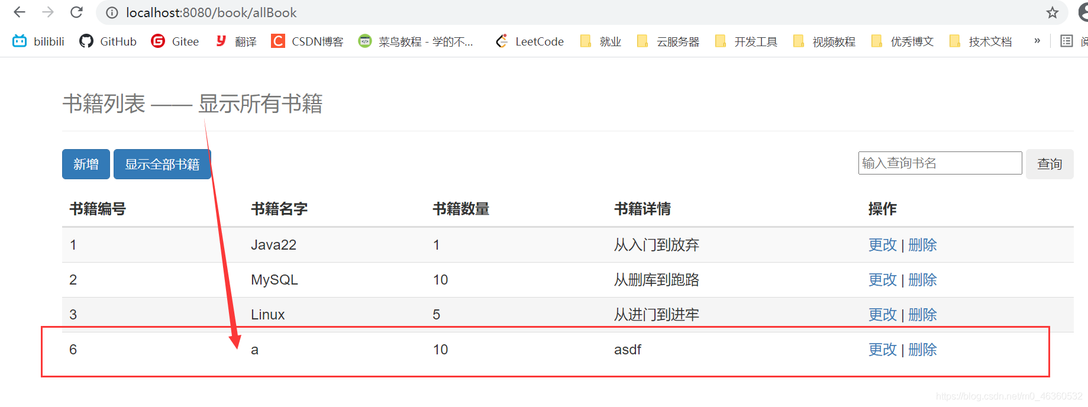The height and width of the screenshot is (407, 1088).
Task: Expand the bookmarks overflow chevron
Action: (x=1037, y=41)
